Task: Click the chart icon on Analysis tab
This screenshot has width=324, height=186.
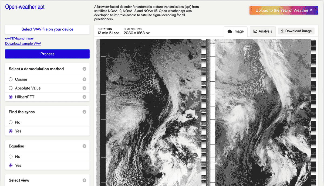Action: (255, 31)
